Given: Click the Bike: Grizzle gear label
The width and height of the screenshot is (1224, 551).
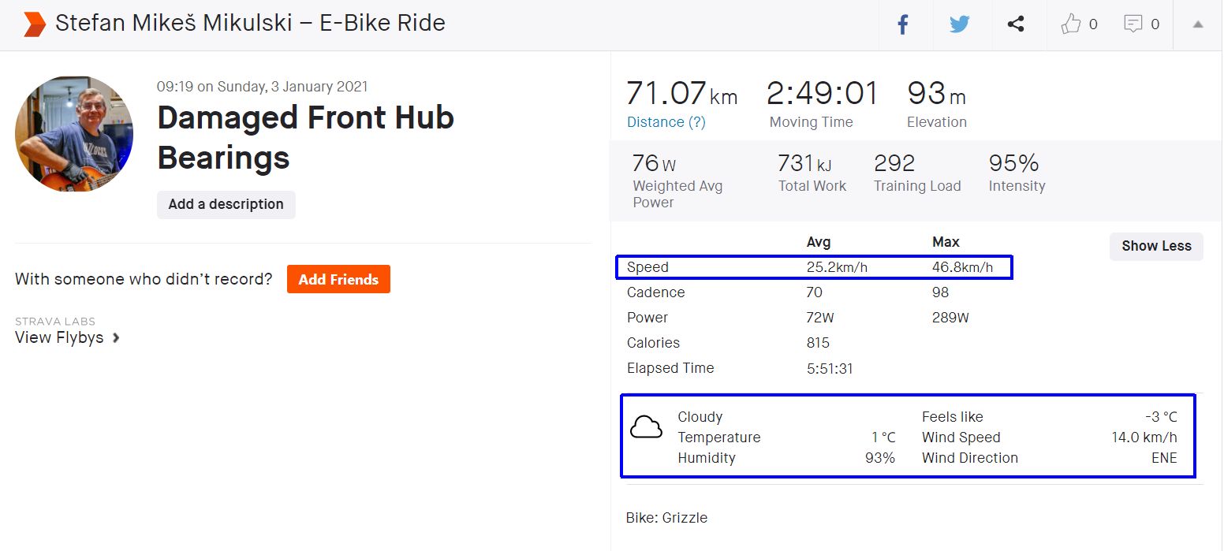Looking at the screenshot, I should point(666,518).
